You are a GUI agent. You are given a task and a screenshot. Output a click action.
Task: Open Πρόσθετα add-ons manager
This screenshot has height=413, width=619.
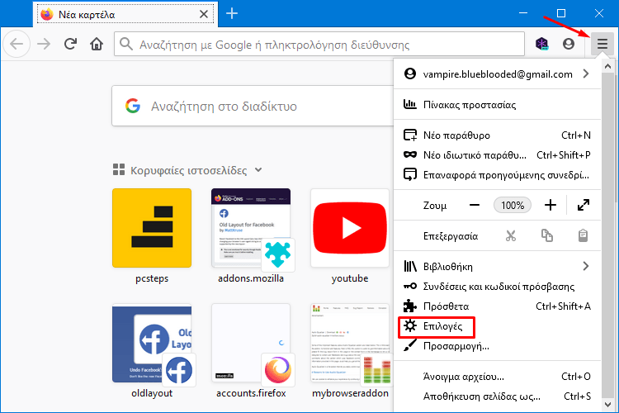pyautogui.click(x=497, y=306)
